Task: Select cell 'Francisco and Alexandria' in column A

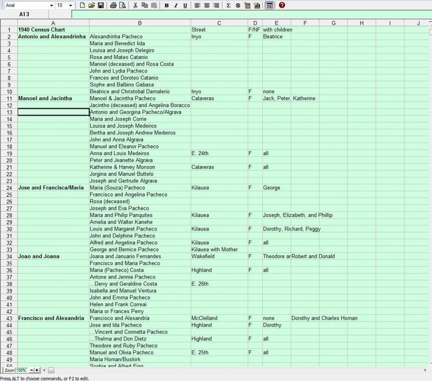Action: (53, 318)
